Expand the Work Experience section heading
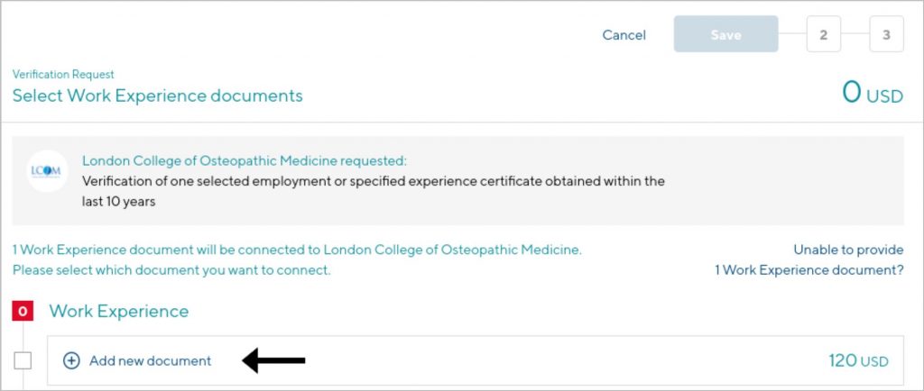Image resolution: width=924 pixels, height=391 pixels. (119, 311)
